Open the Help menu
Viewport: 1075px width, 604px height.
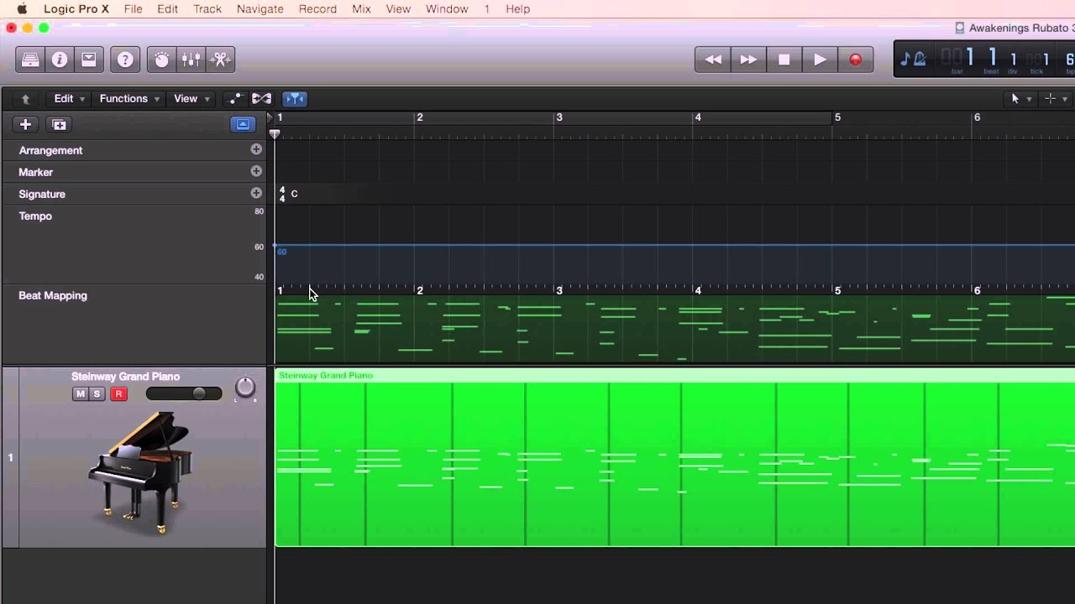(x=518, y=8)
